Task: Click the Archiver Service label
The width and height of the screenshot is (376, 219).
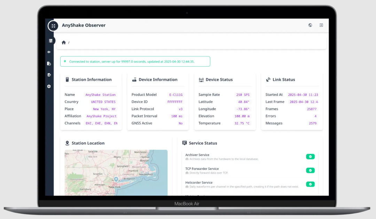Action: (197, 155)
